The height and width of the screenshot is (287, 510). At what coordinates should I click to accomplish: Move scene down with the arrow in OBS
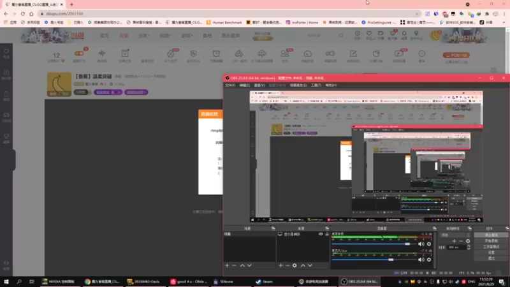pos(249,265)
